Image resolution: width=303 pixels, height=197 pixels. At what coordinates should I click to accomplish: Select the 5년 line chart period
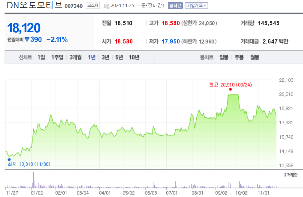[x=119, y=57]
